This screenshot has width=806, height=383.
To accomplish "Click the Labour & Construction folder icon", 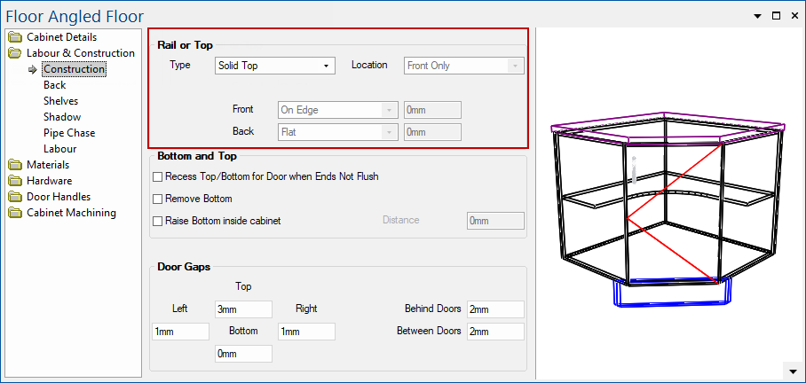I will (x=15, y=53).
